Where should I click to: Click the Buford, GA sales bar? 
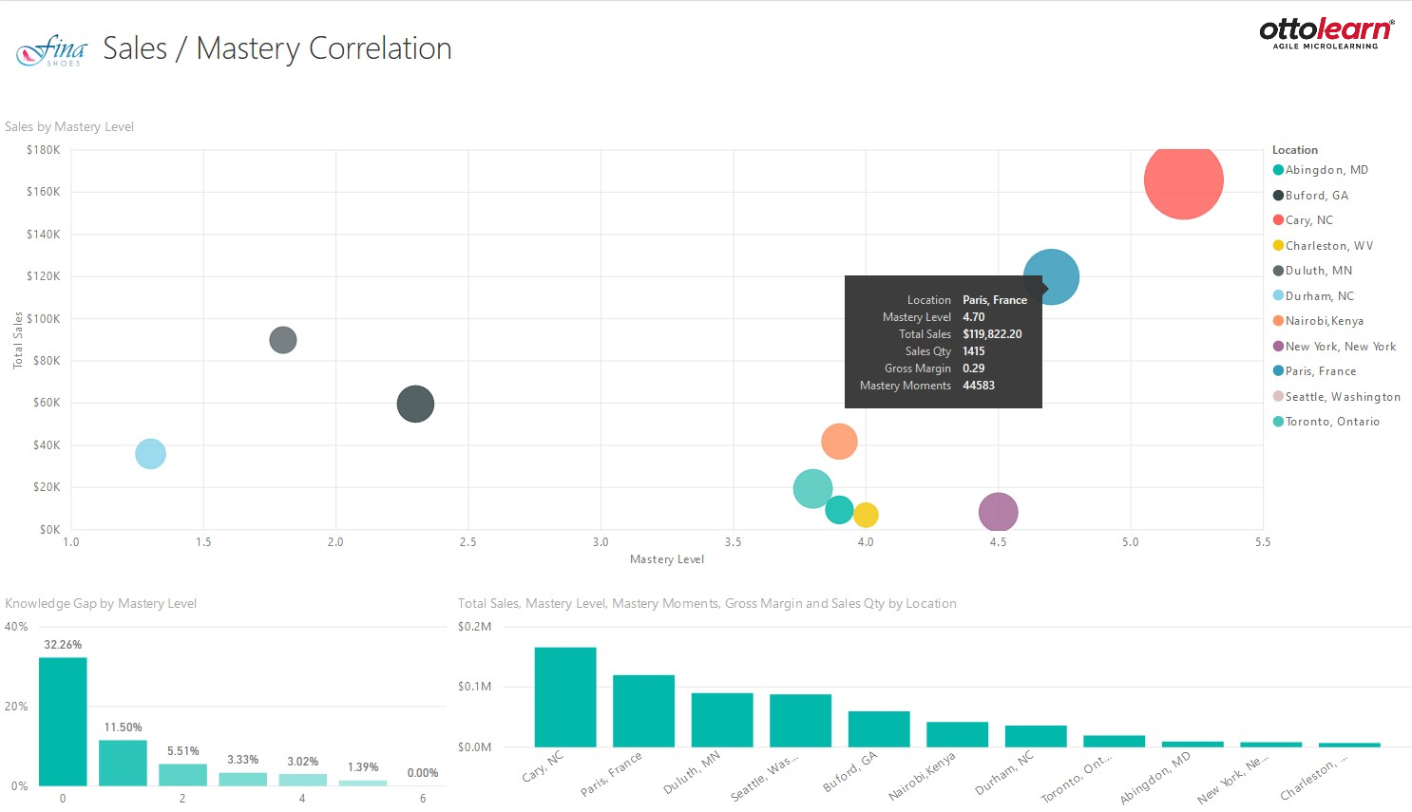click(879, 728)
